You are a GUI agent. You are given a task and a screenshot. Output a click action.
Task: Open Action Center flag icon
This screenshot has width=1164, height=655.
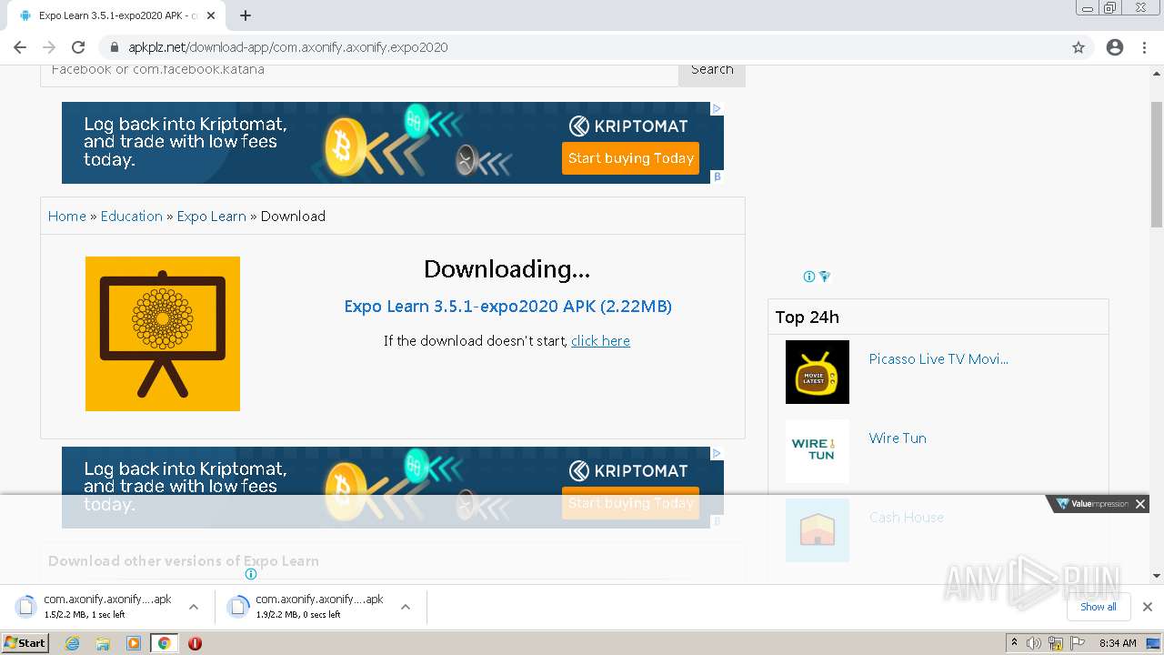coord(1077,643)
